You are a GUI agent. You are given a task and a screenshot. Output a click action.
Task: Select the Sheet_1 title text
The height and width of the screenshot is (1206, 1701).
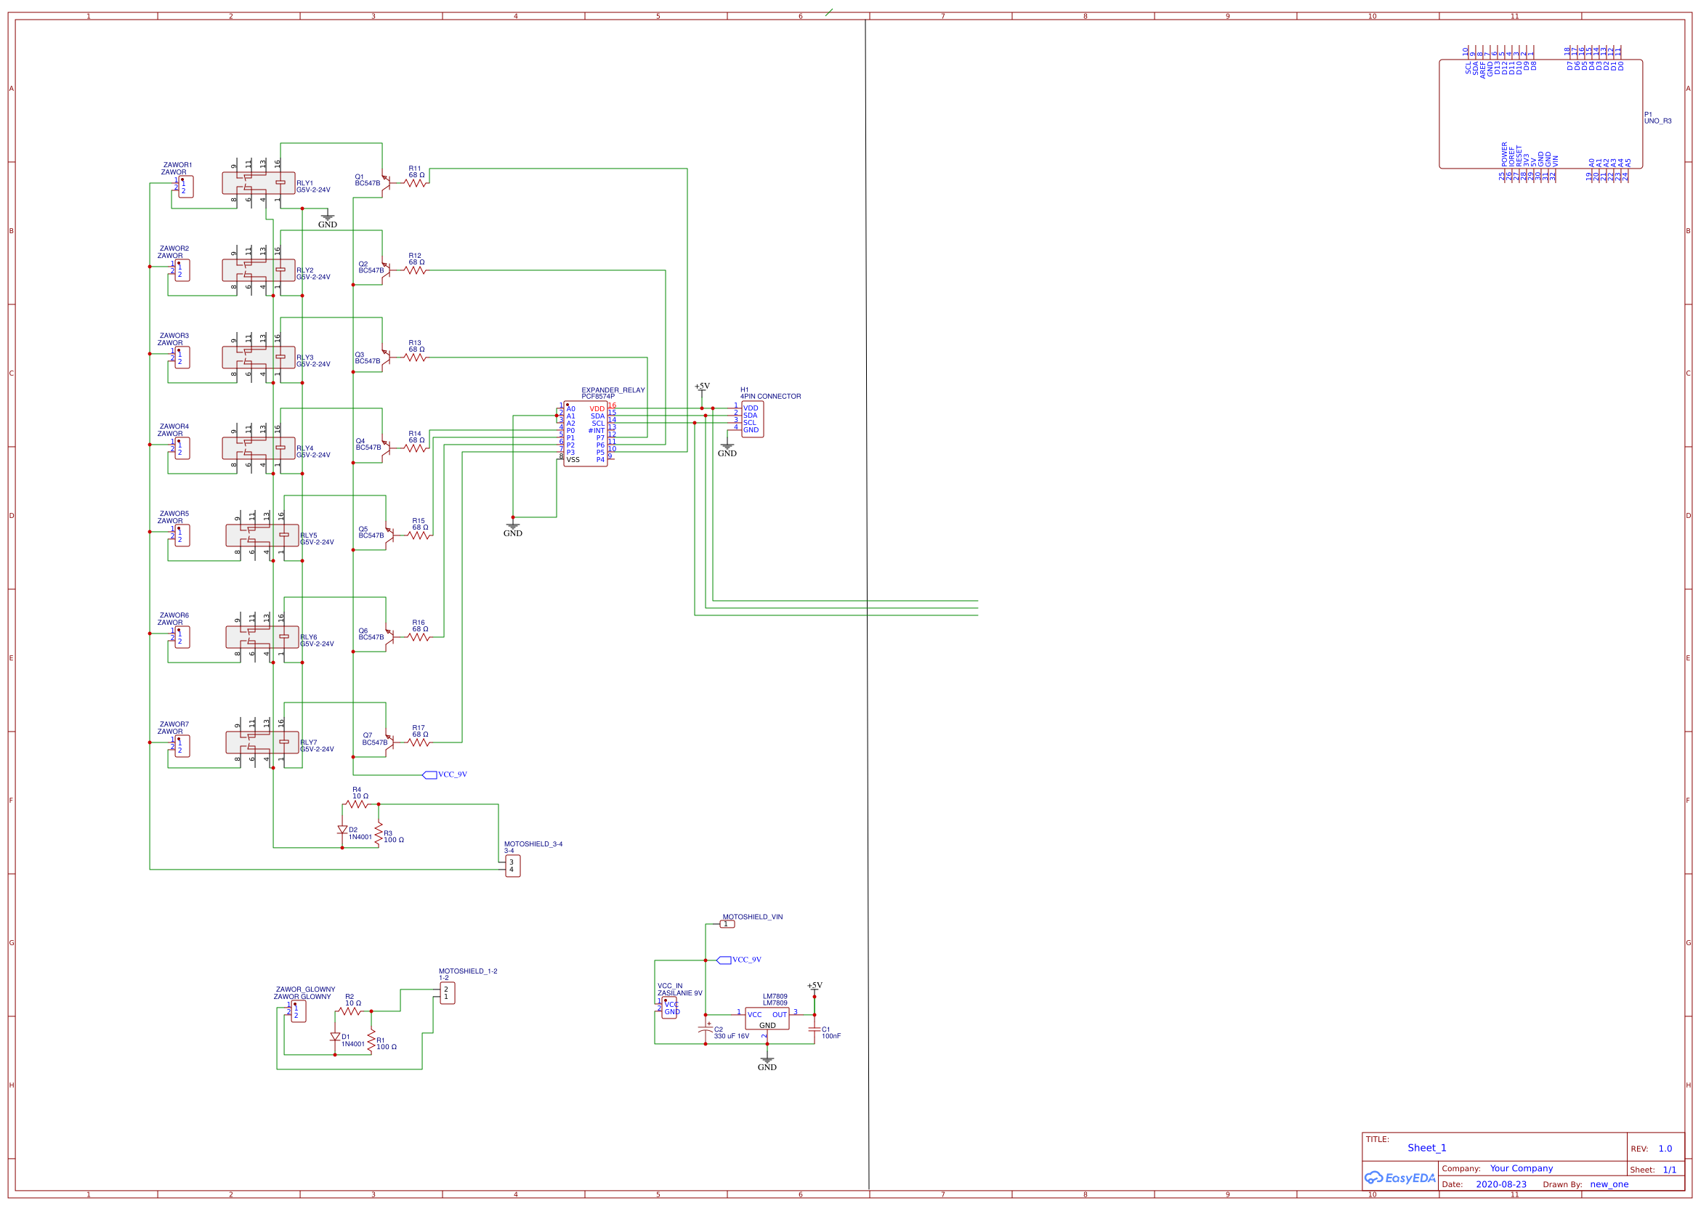click(x=1427, y=1147)
